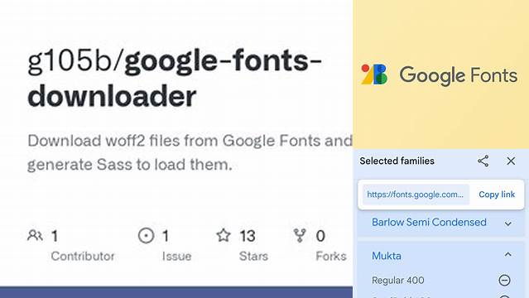Remove Mukta Regular 400 style
Image resolution: width=529 pixels, height=298 pixels.
click(504, 280)
